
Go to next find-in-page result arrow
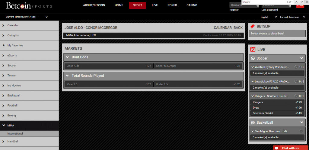click(x=301, y=2)
